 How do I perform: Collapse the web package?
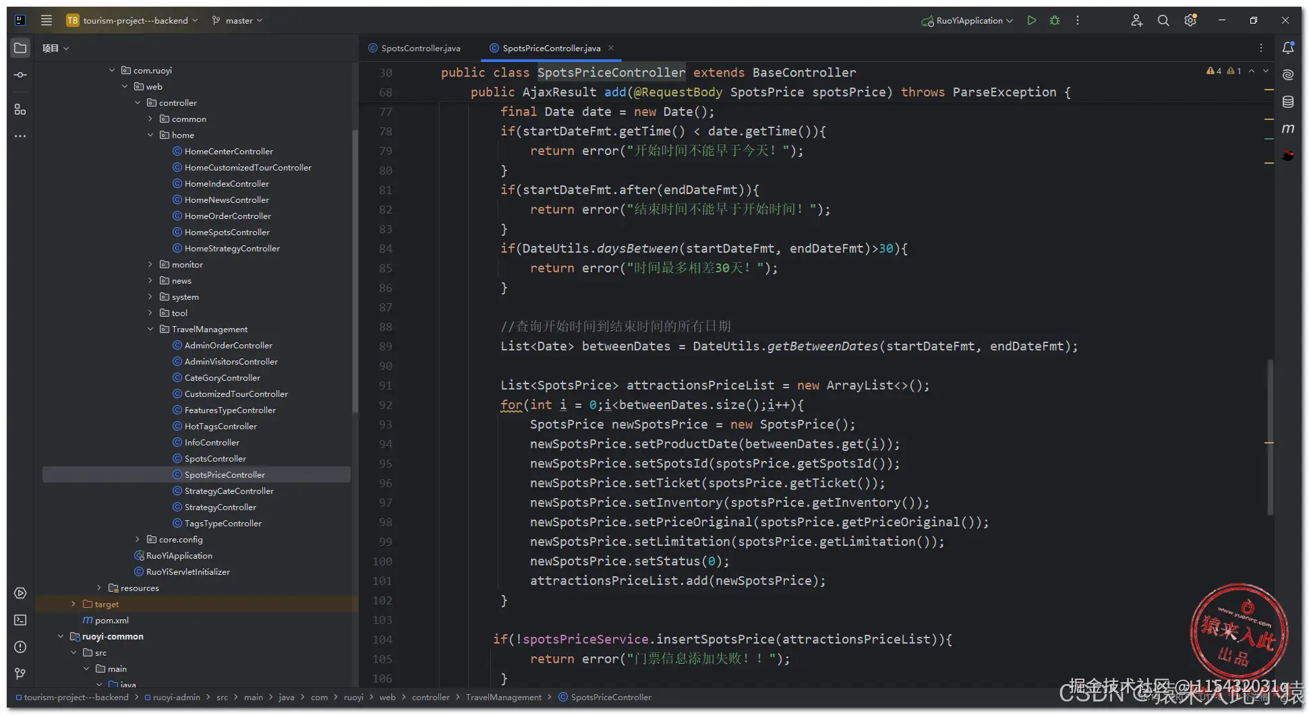(125, 86)
